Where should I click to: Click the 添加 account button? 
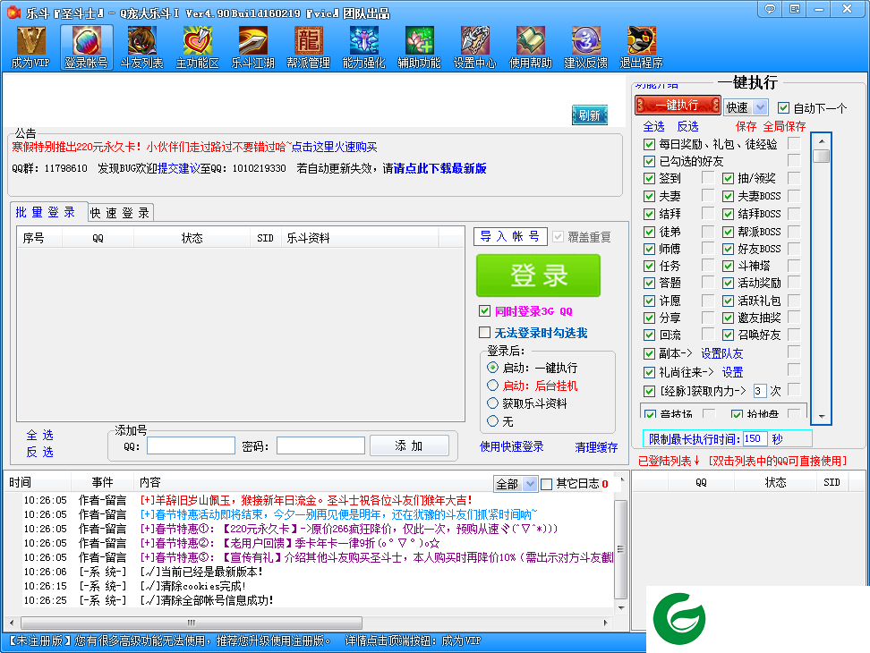coord(409,445)
